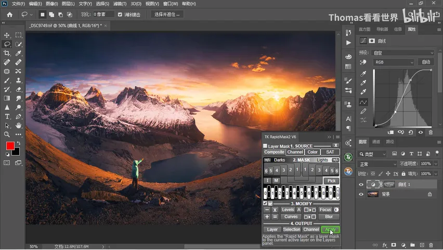Select the Crop tool
The height and width of the screenshot is (250, 443).
[x=7, y=53]
